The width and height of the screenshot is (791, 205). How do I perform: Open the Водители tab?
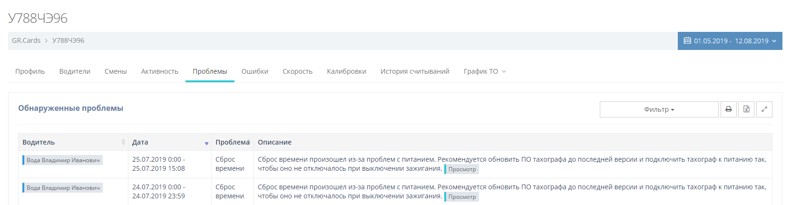point(75,71)
